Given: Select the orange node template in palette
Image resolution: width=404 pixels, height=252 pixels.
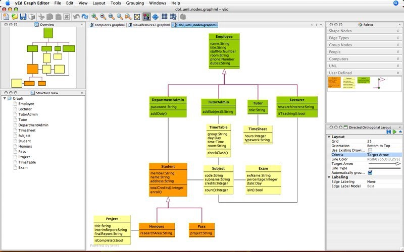Looking at the screenshot, I should tap(334, 82).
